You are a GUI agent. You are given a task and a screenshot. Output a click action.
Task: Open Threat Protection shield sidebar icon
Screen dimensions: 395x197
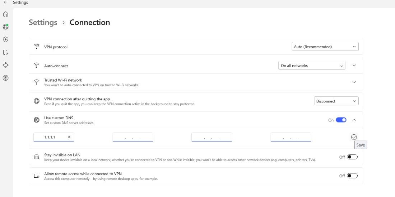[x=5, y=39]
